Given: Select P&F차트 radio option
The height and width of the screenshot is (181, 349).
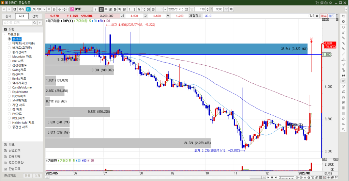Looking at the screenshot, I should 9,61.
